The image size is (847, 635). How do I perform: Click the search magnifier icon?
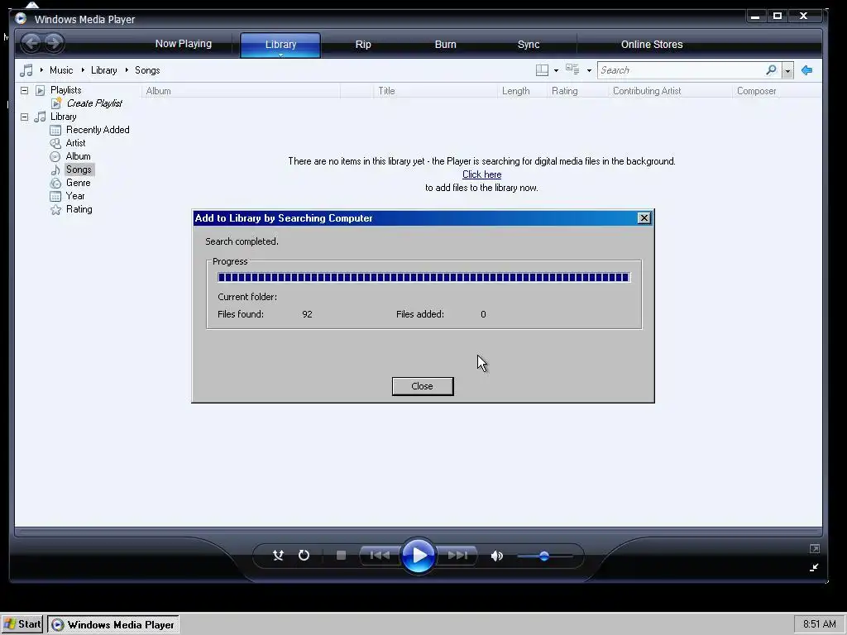[x=772, y=70]
